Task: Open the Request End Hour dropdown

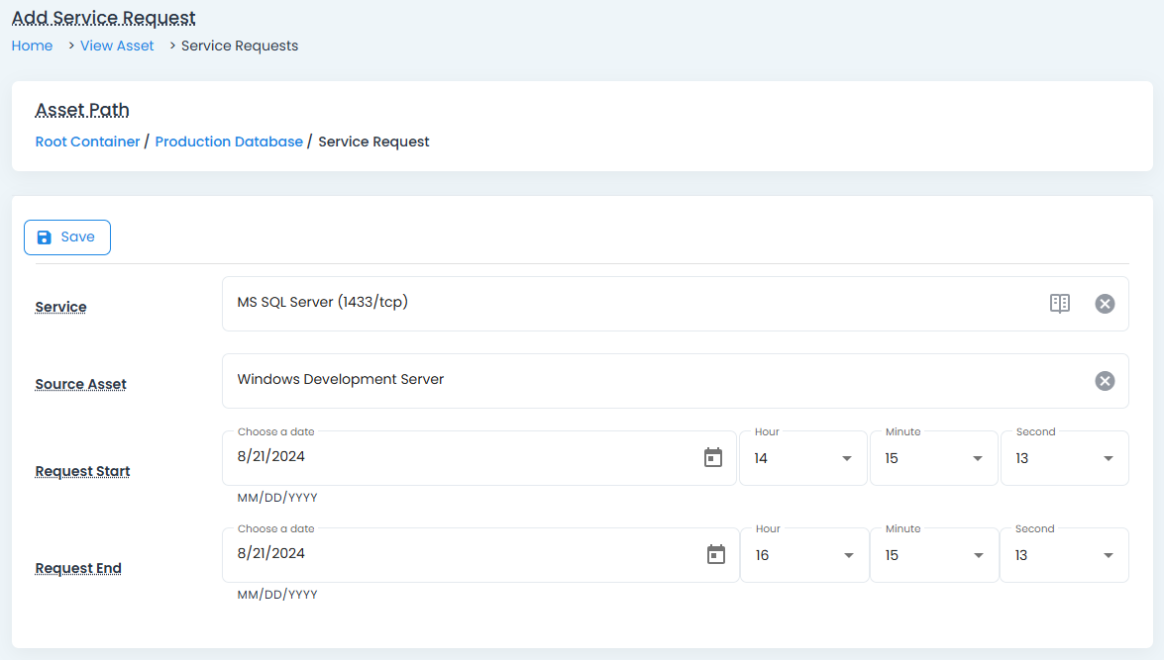Action: click(x=803, y=555)
